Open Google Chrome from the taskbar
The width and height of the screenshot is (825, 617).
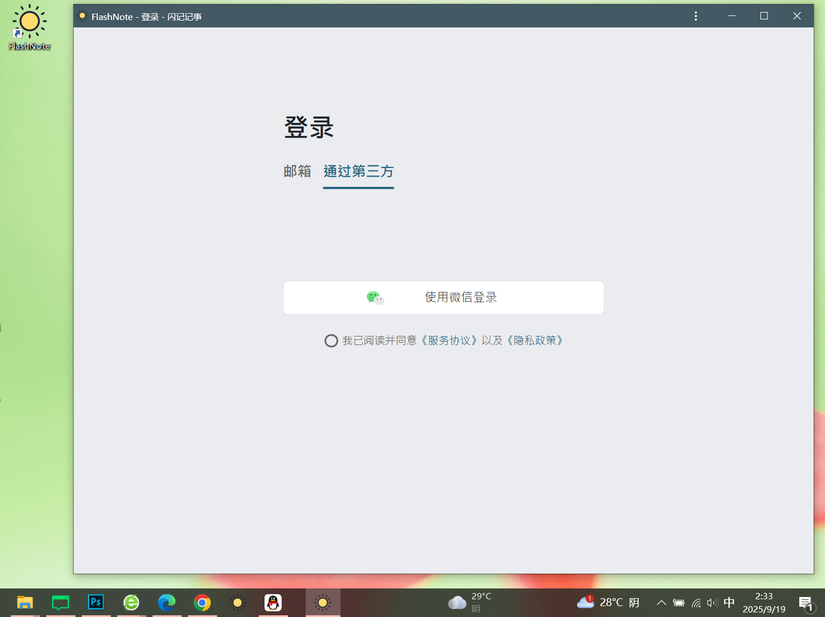coord(202,603)
